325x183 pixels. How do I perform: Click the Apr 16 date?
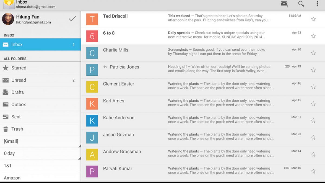296,84
